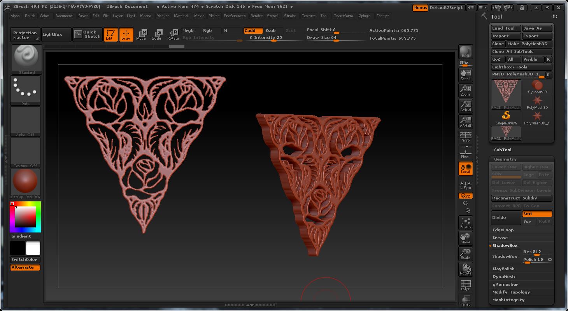Click the AAHalf icon
The height and width of the screenshot is (311, 568).
tap(465, 121)
